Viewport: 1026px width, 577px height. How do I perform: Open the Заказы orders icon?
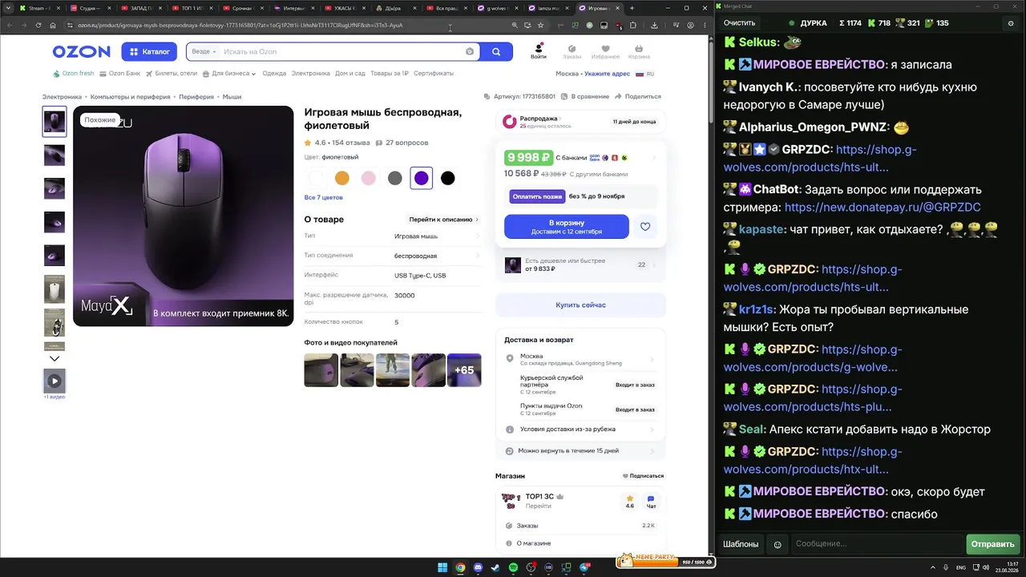[572, 51]
